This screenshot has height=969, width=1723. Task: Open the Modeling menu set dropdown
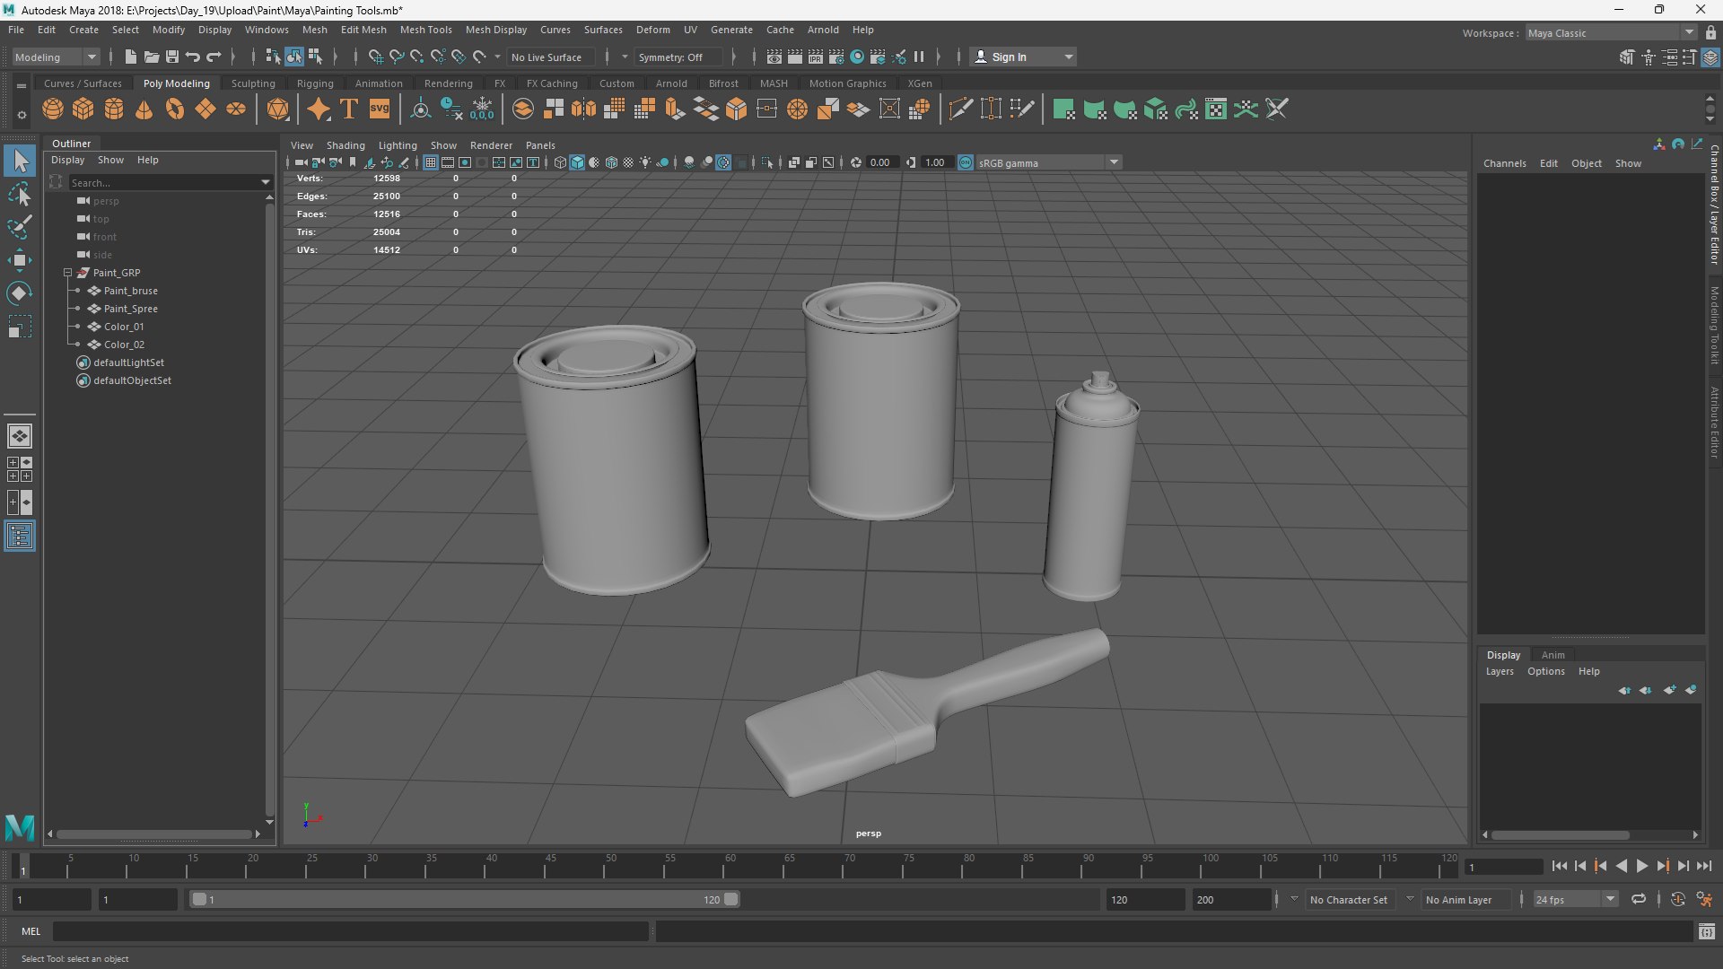click(56, 57)
